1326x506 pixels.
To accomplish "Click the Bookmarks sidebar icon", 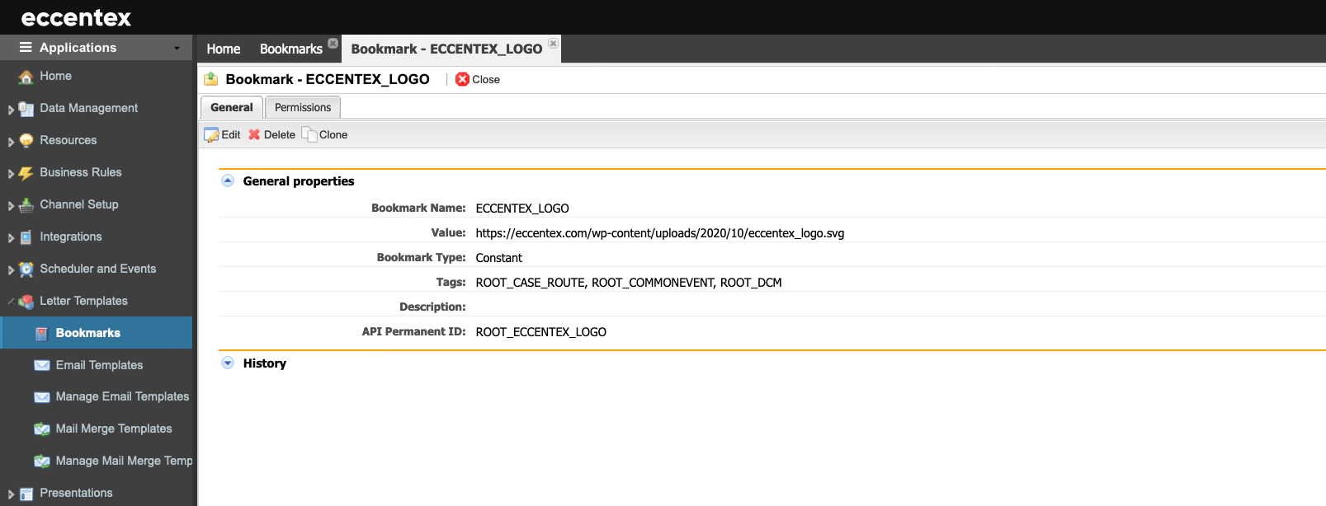I will 41,334.
